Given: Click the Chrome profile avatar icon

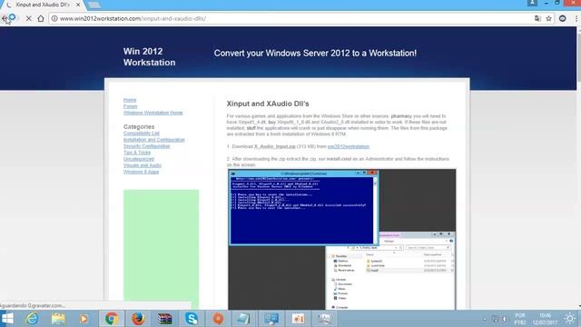Looking at the screenshot, I should pyautogui.click(x=532, y=3).
